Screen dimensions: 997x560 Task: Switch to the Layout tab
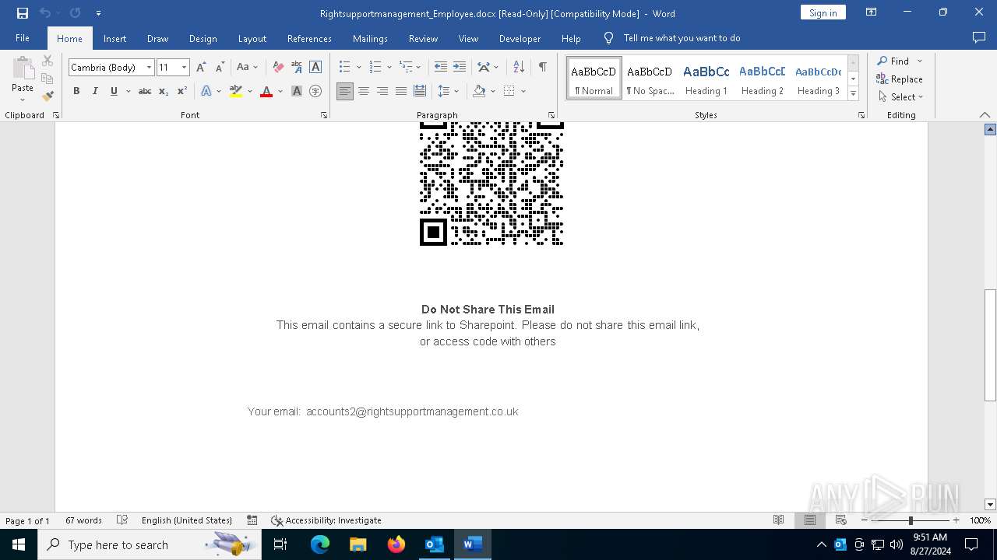pos(252,38)
